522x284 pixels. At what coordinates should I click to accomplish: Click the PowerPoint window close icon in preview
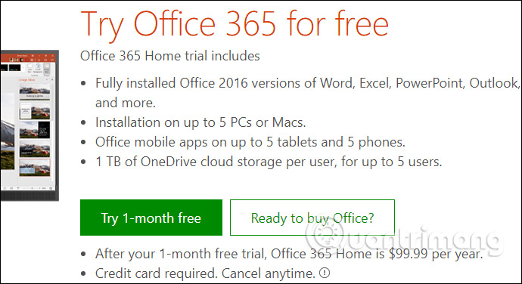pos(52,56)
